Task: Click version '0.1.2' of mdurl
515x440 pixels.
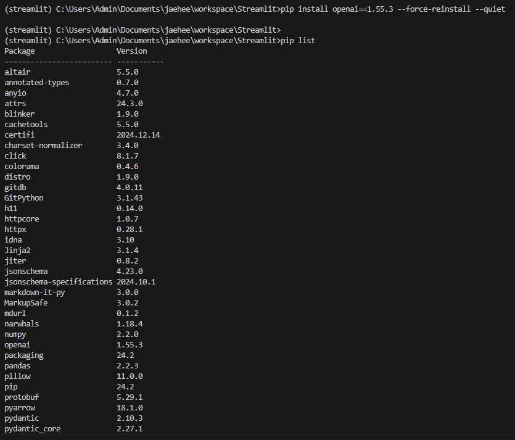Action: click(x=128, y=314)
